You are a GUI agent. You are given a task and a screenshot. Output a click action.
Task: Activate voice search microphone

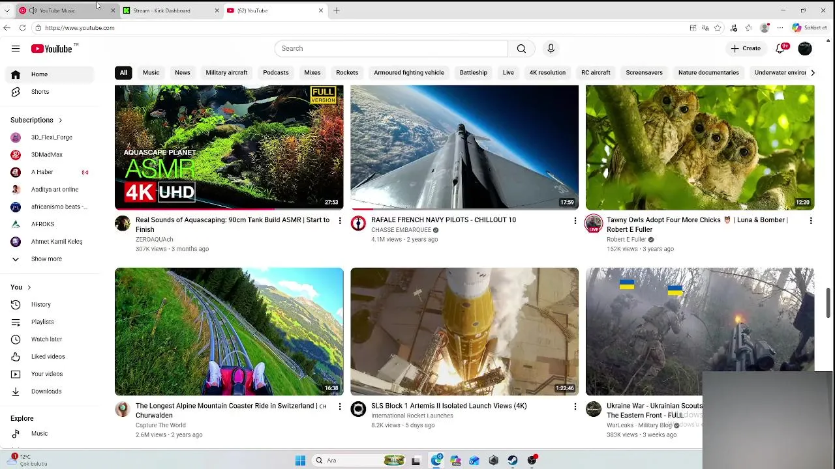(x=551, y=48)
